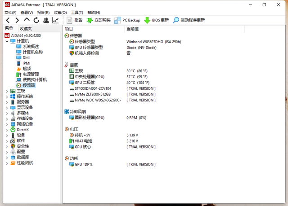The height and width of the screenshot is (206, 288).
Task: Open the 工具(T) menu
Action: (77, 13)
